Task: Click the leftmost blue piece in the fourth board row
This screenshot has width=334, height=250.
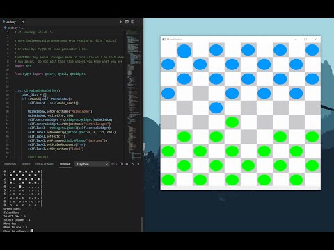Action: pyautogui.click(x=168, y=93)
